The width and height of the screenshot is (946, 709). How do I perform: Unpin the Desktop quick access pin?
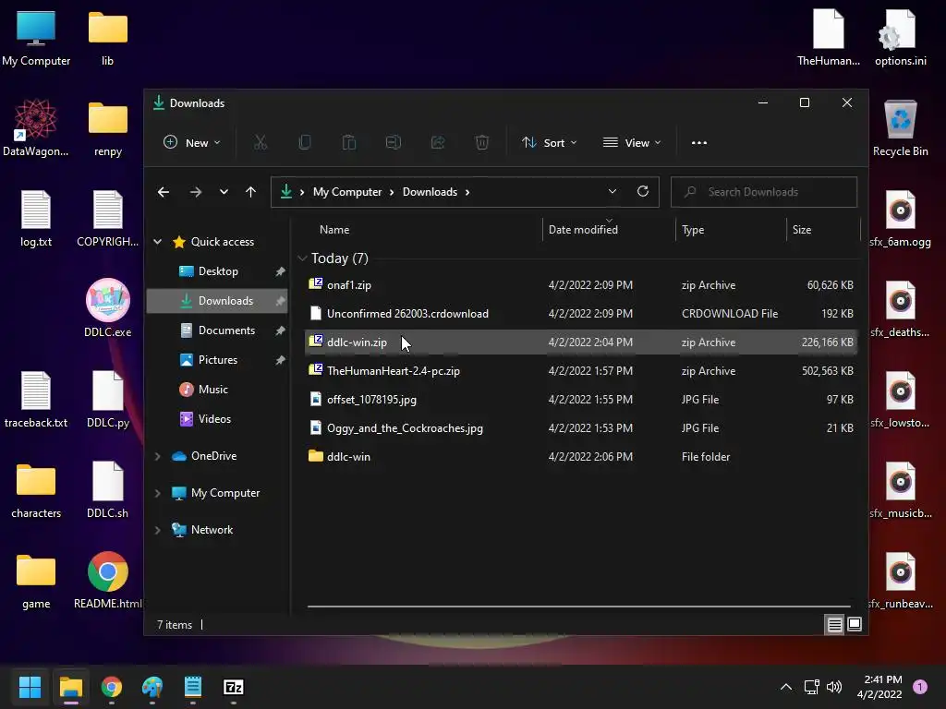(280, 271)
